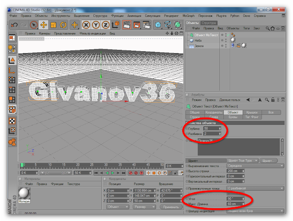
Task: Switch to the Структура tab
Action: click(209, 23)
